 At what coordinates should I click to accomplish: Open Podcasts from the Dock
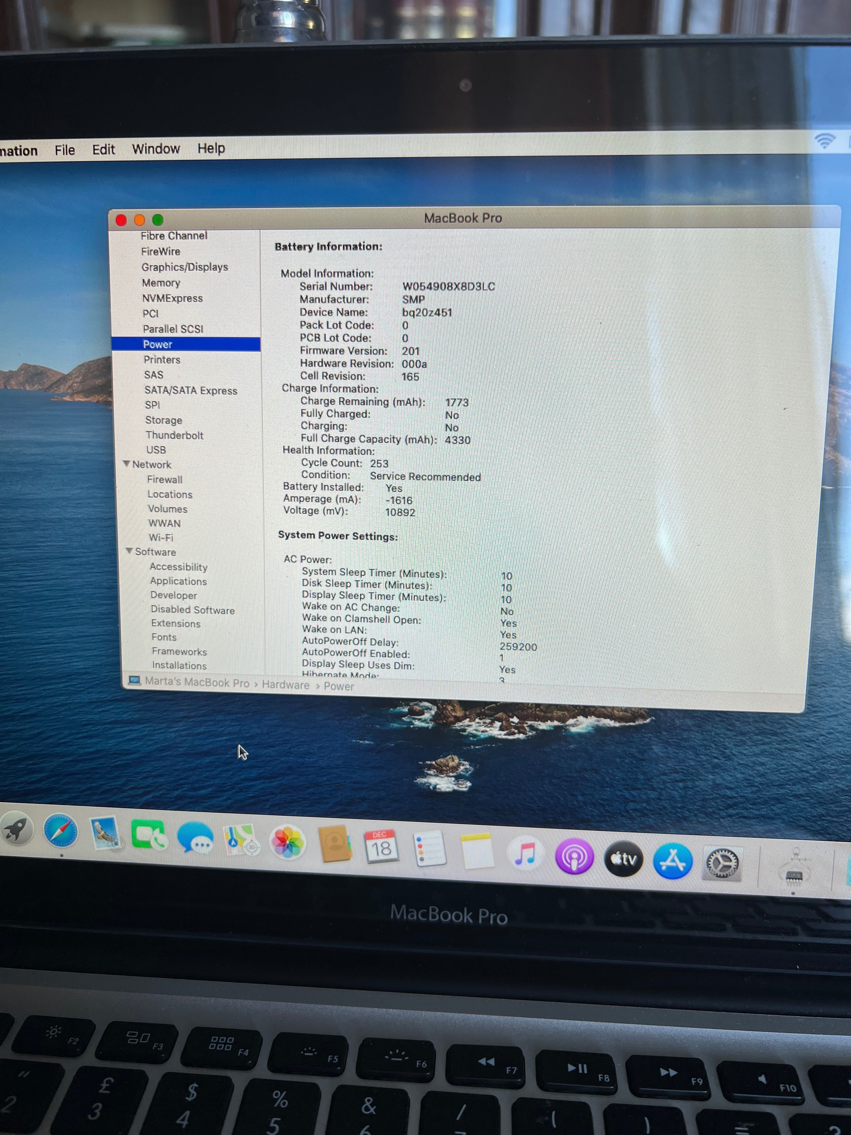(x=575, y=856)
